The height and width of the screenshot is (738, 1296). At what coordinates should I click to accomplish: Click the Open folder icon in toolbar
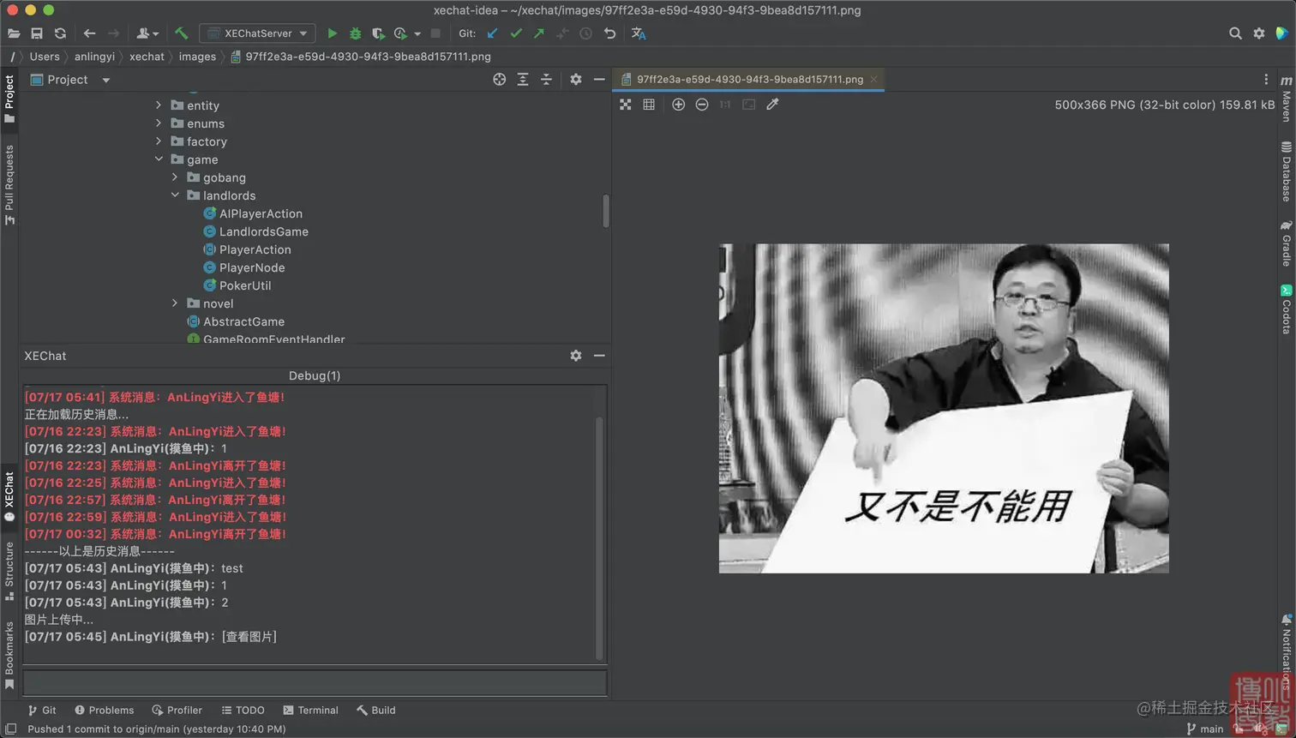(x=14, y=33)
